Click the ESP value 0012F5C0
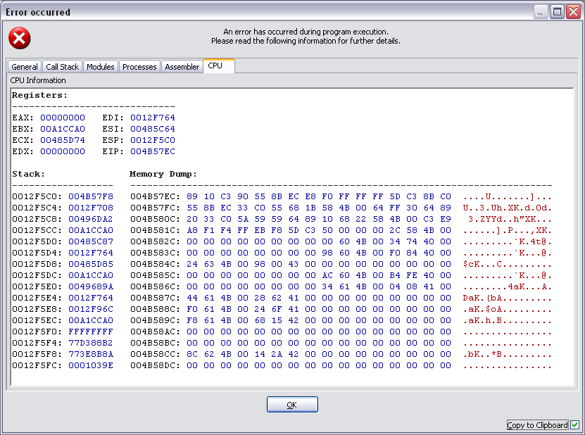This screenshot has width=585, height=435. (x=153, y=140)
